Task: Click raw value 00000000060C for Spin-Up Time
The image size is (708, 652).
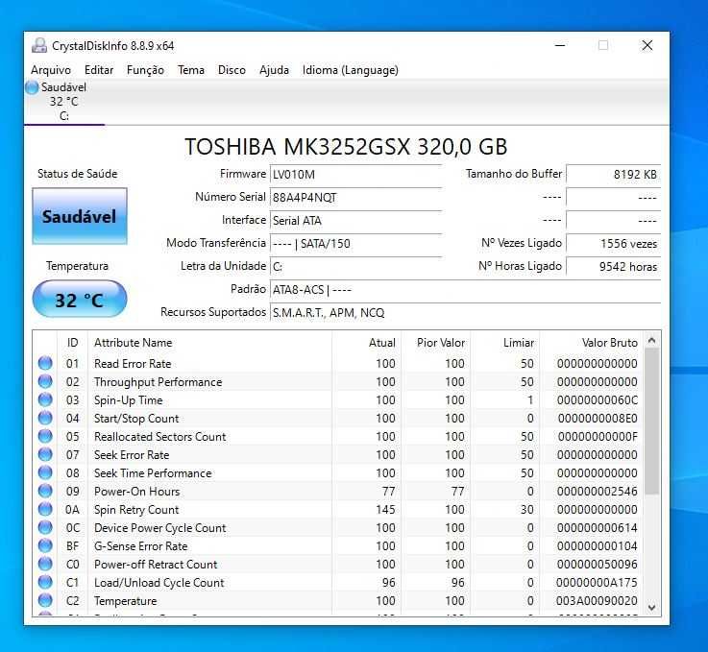Action: (597, 400)
